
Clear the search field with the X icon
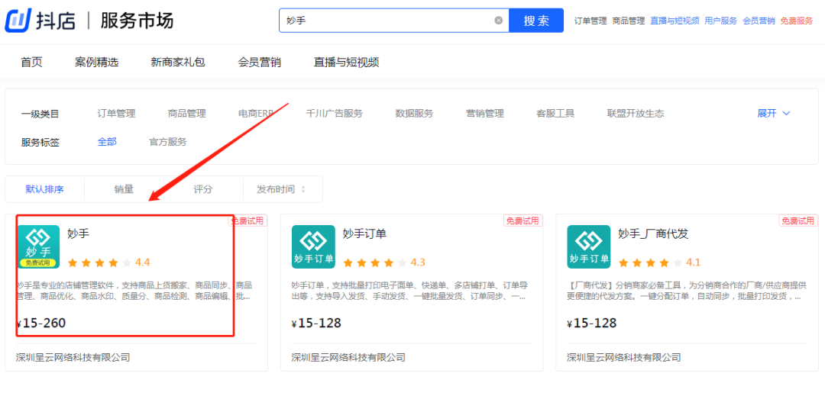coord(498,21)
